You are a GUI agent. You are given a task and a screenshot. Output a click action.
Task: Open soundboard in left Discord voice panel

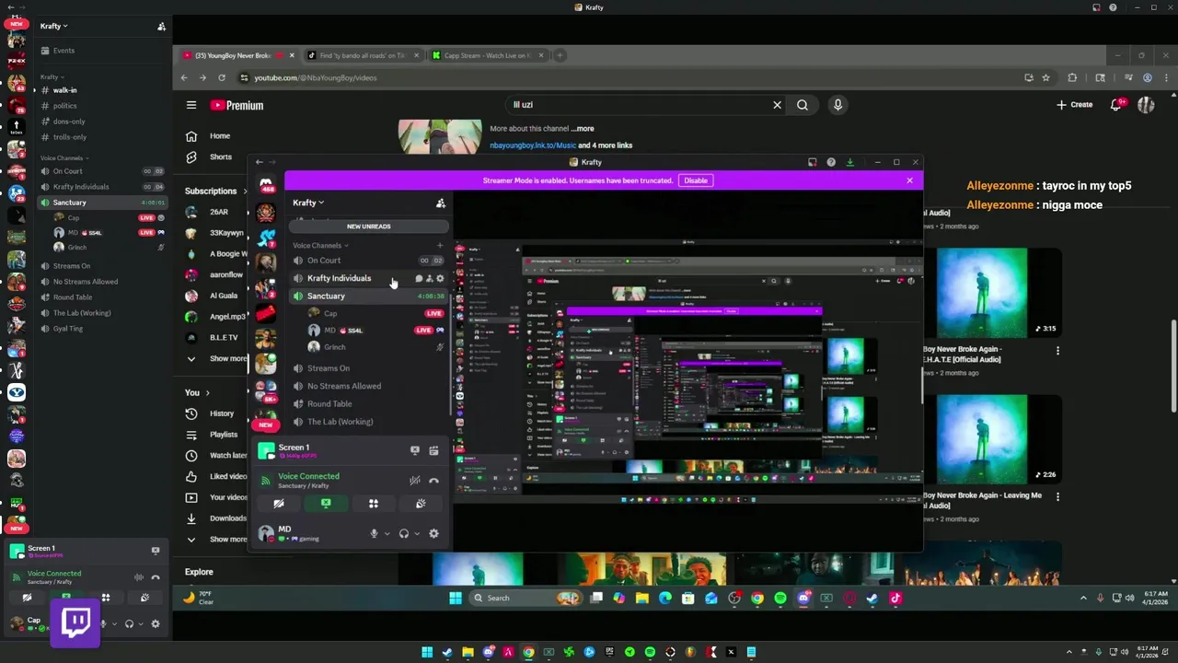click(x=144, y=598)
